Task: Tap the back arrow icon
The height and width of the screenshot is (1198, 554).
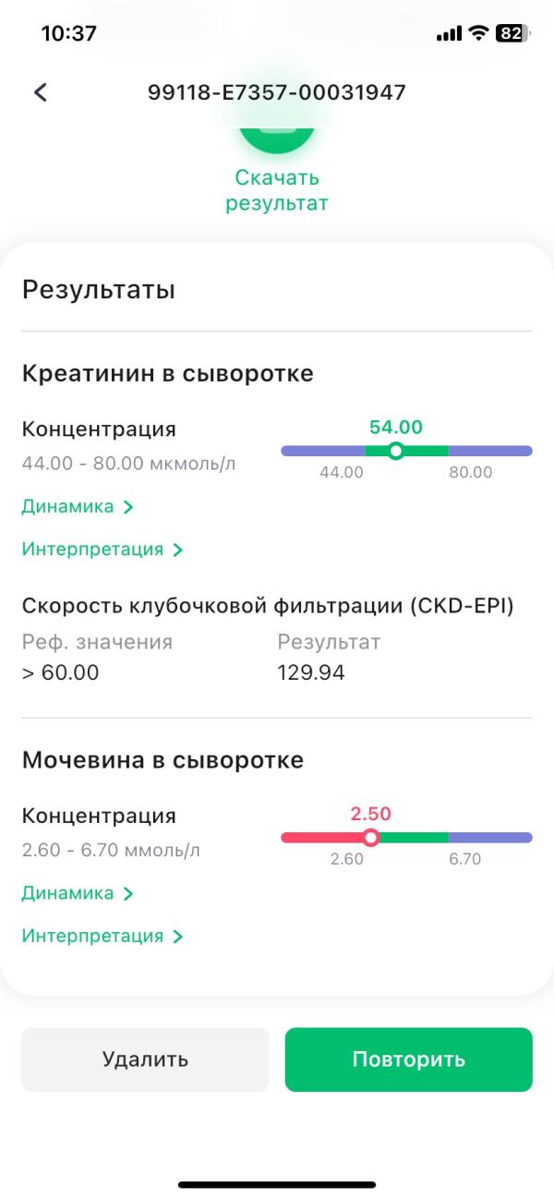Action: 40,91
